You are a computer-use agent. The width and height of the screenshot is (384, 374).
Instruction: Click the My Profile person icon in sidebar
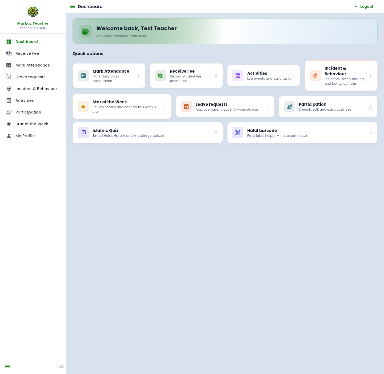(9, 136)
